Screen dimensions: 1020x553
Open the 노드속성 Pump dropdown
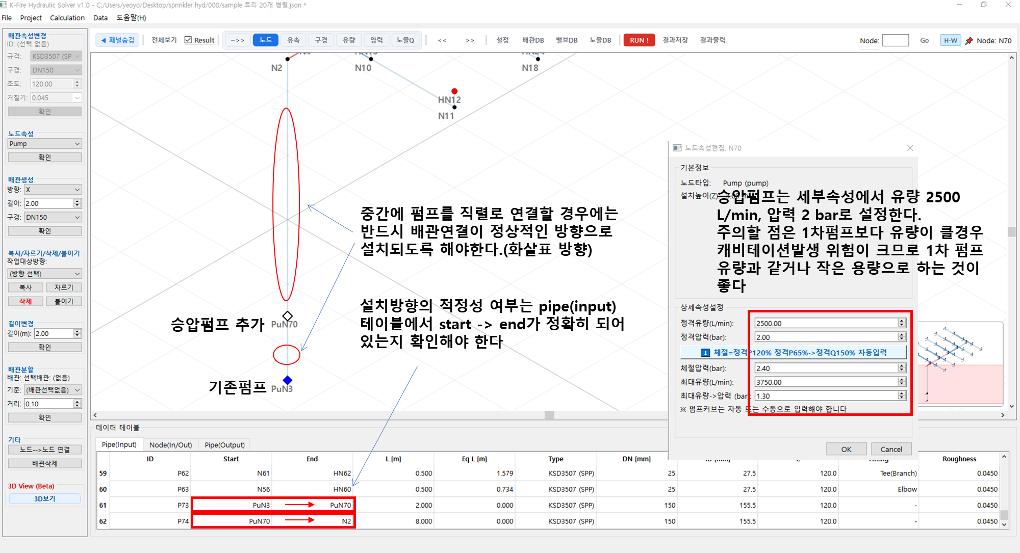(x=44, y=144)
